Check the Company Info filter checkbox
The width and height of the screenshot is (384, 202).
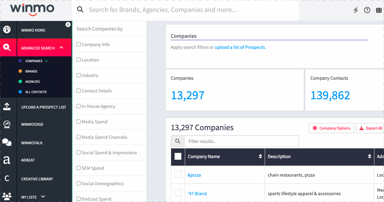[79, 44]
